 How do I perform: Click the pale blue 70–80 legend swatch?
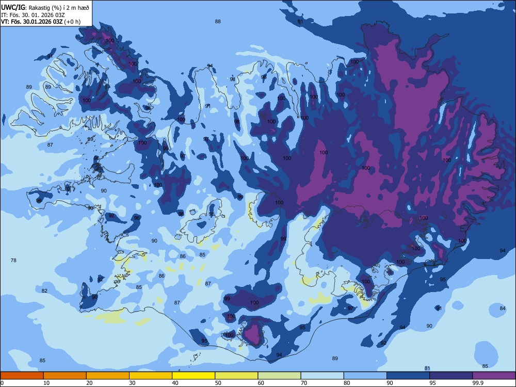click(x=322, y=376)
